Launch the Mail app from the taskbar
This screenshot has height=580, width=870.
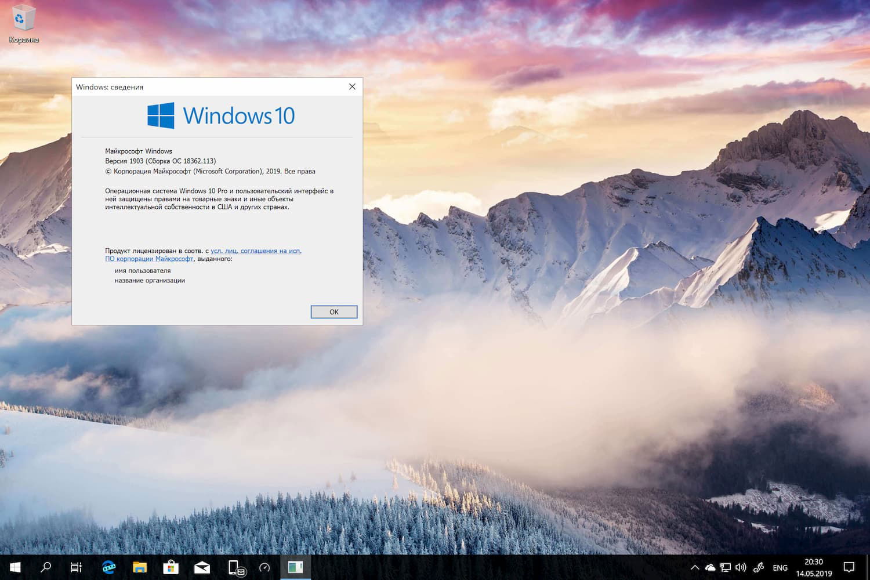tap(202, 567)
